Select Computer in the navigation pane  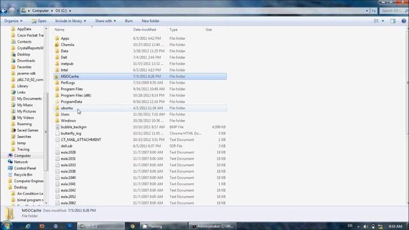click(22, 156)
